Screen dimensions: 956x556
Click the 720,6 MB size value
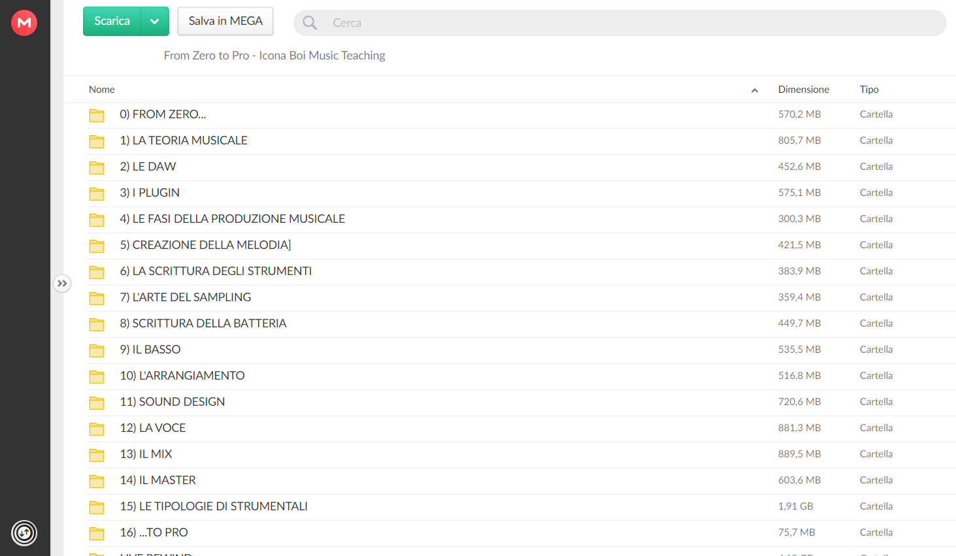coord(799,402)
